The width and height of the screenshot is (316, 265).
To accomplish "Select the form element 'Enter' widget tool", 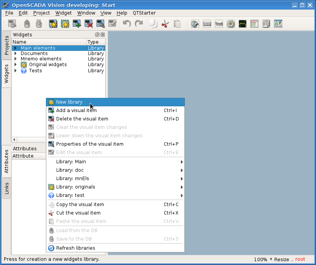I will (207, 24).
